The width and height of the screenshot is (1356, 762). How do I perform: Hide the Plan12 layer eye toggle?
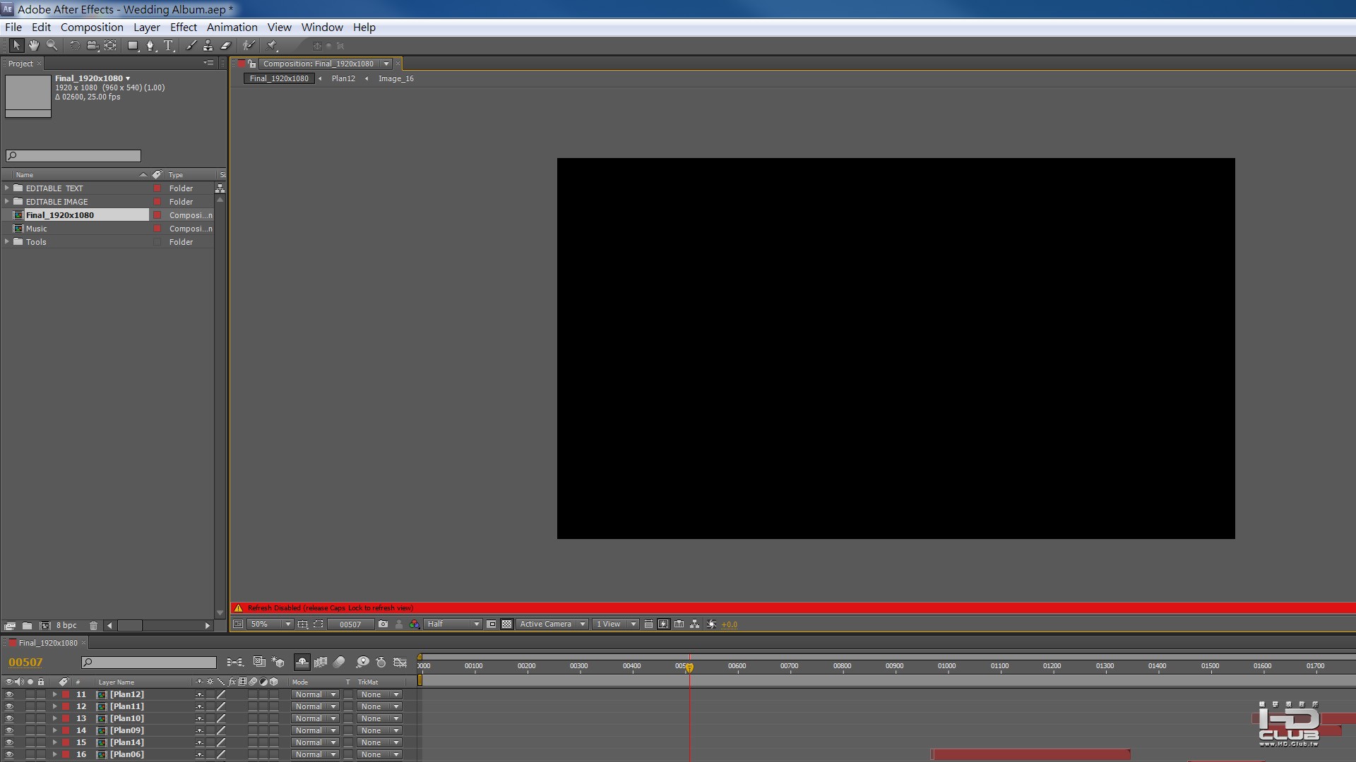click(x=9, y=694)
